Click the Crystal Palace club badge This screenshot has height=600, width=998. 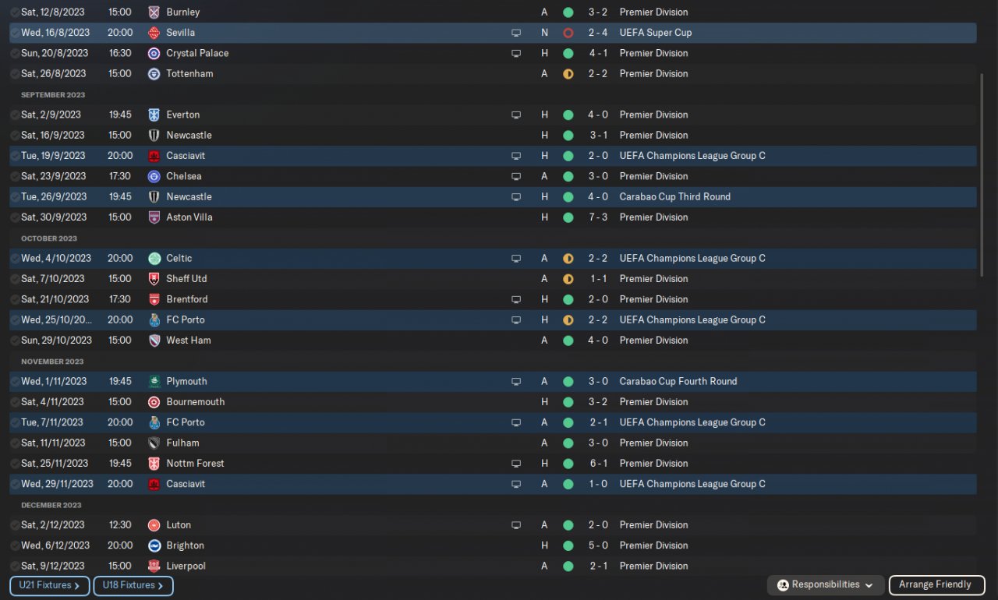[154, 53]
